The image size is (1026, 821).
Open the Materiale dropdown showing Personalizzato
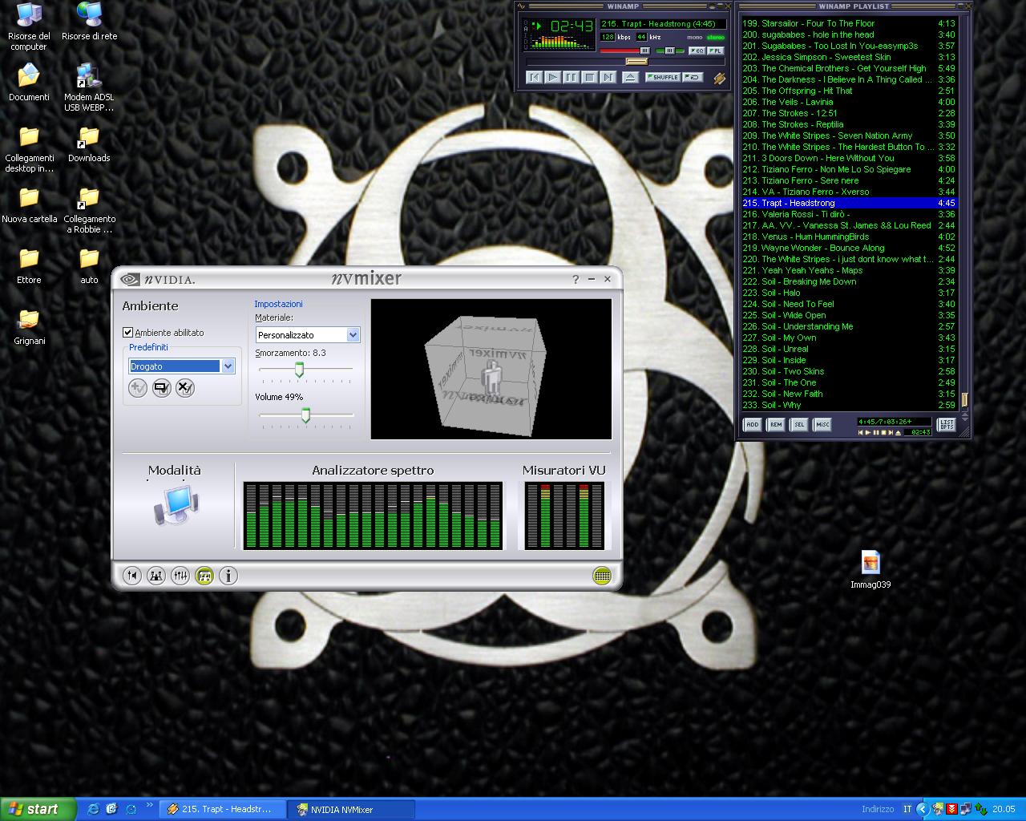click(308, 334)
